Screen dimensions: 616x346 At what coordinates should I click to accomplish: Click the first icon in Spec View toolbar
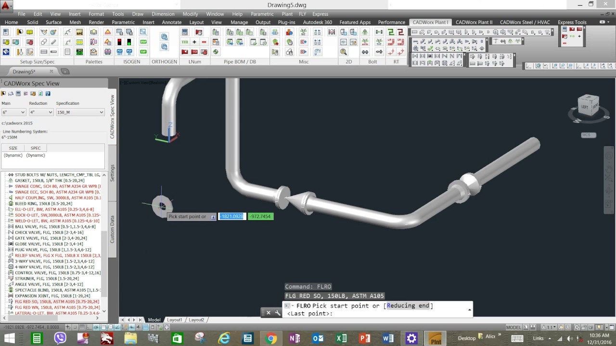4,94
